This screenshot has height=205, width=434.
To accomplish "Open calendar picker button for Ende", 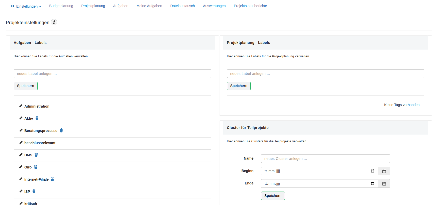I will [x=384, y=184].
